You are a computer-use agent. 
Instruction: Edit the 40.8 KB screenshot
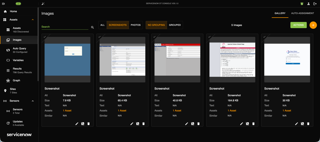coord(187,124)
